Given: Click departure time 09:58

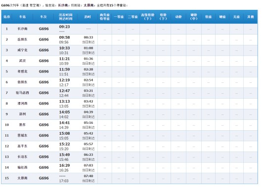Looking at the screenshot, I should coord(64,37).
